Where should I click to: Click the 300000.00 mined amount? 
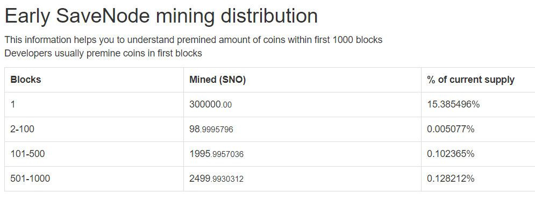pos(210,104)
